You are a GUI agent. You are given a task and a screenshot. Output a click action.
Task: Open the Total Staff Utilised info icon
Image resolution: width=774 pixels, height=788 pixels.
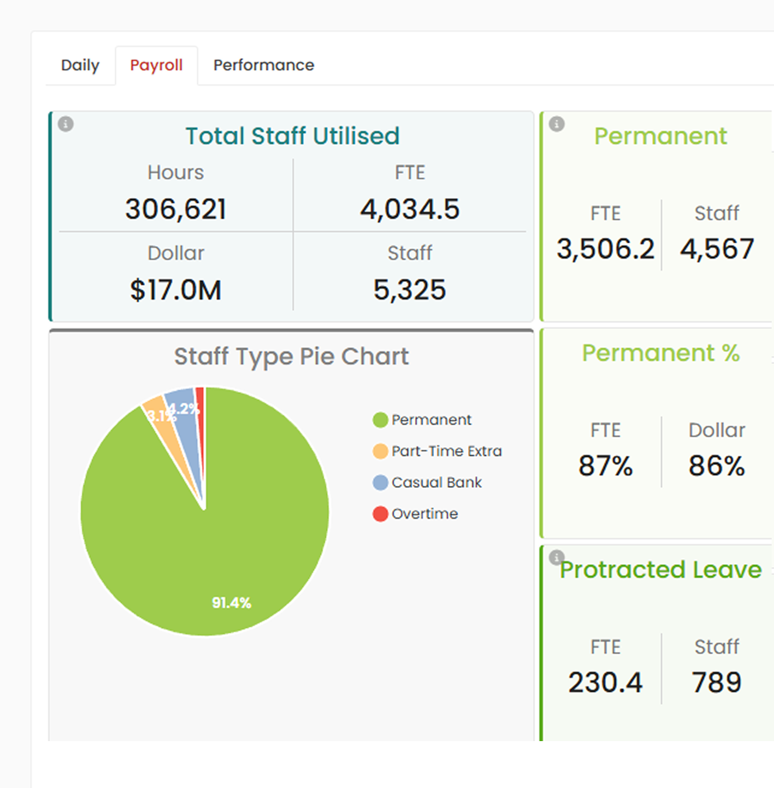tap(66, 124)
